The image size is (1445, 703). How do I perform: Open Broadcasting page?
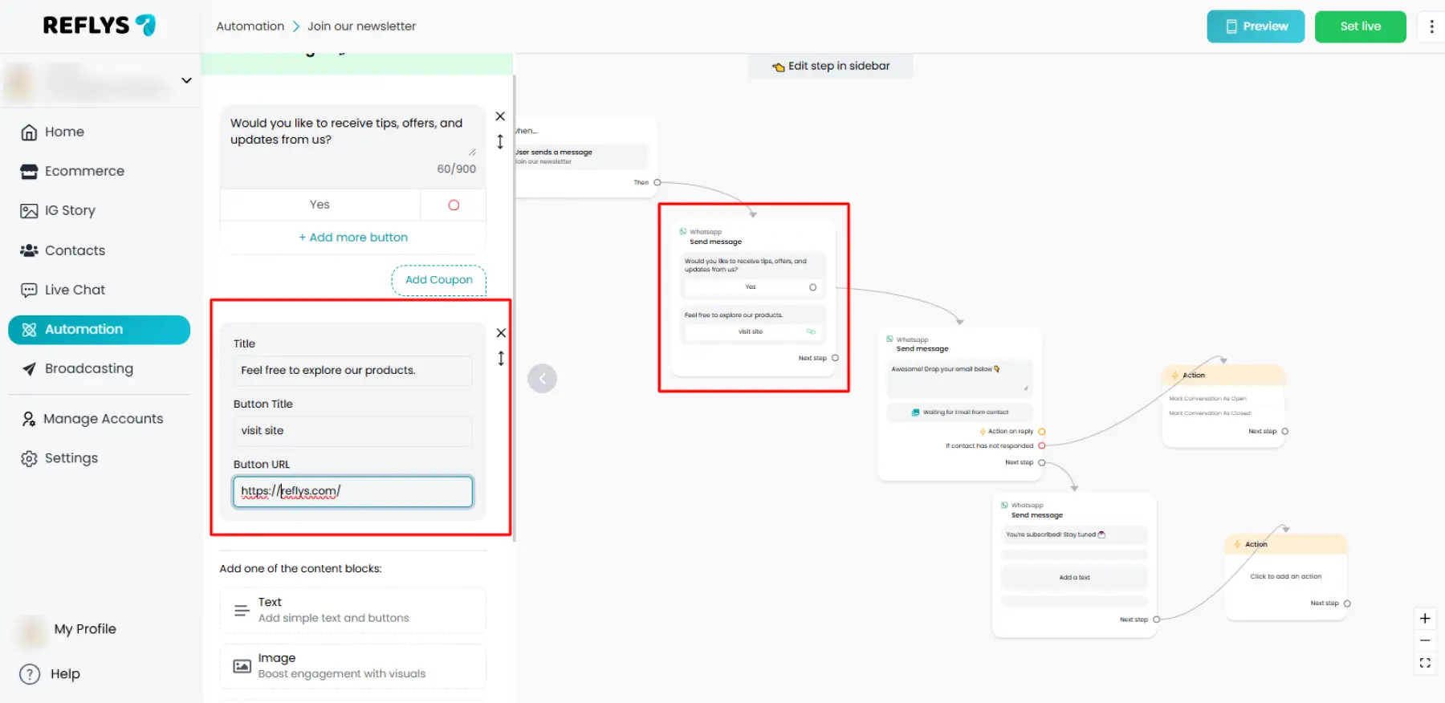88,368
